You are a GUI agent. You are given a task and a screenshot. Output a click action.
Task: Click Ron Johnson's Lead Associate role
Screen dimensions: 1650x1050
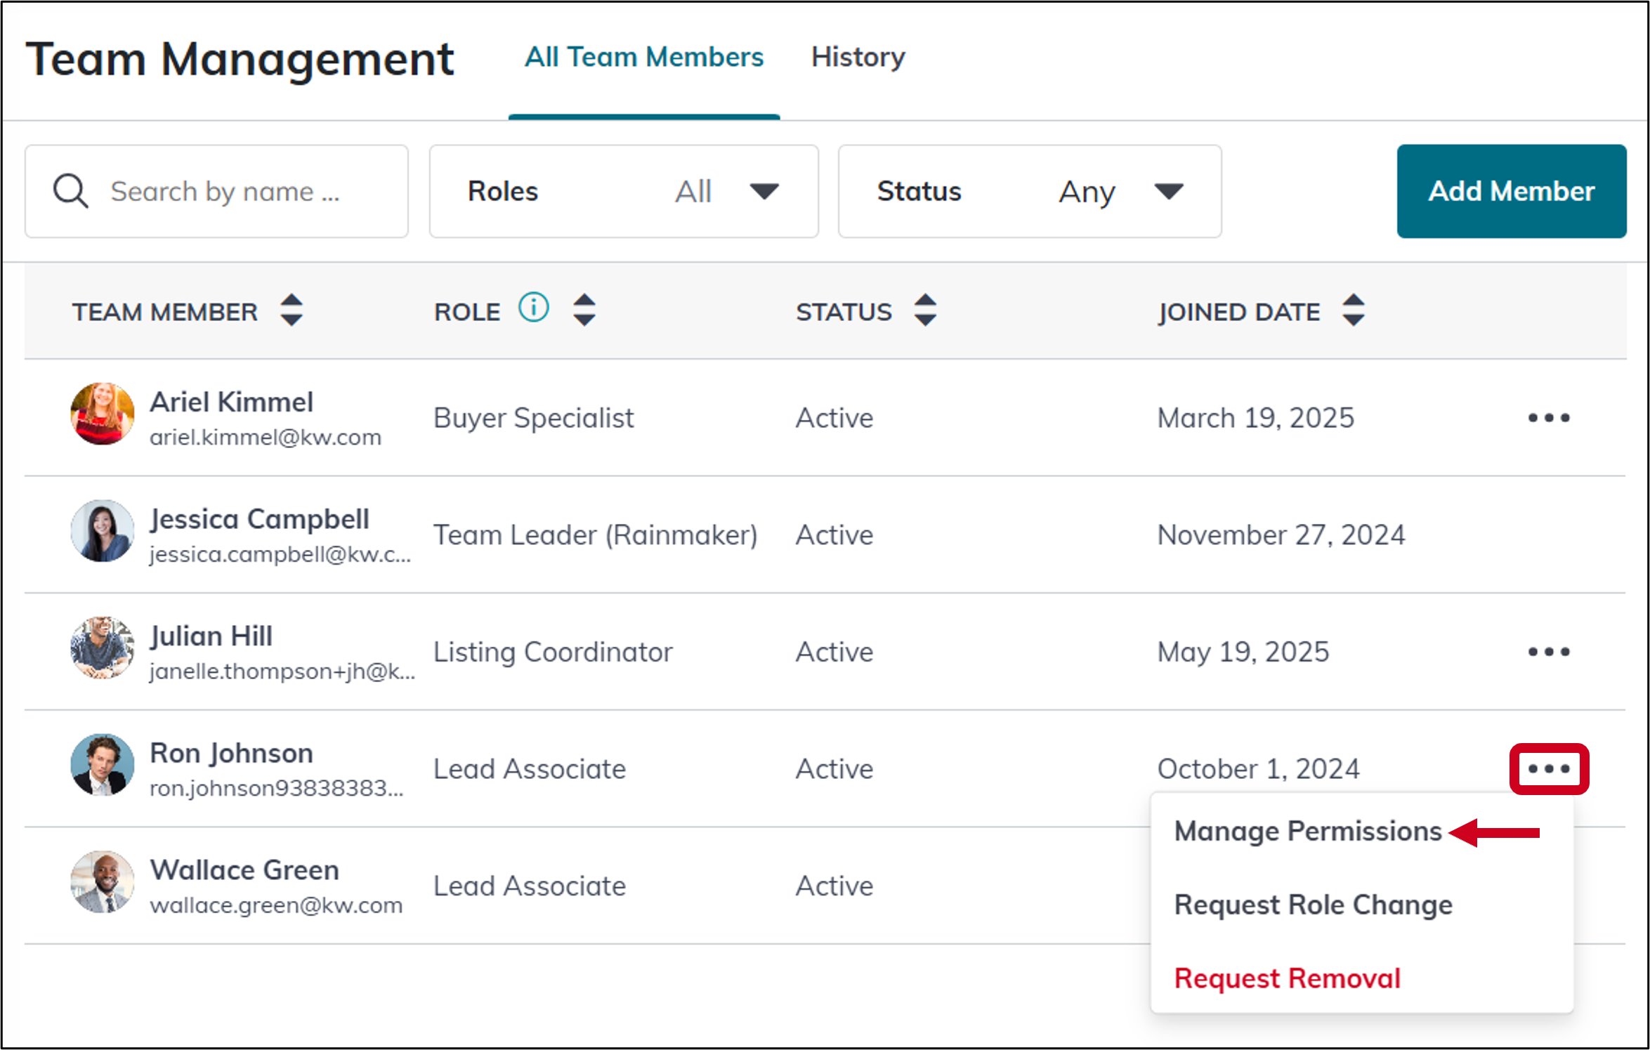click(x=530, y=769)
